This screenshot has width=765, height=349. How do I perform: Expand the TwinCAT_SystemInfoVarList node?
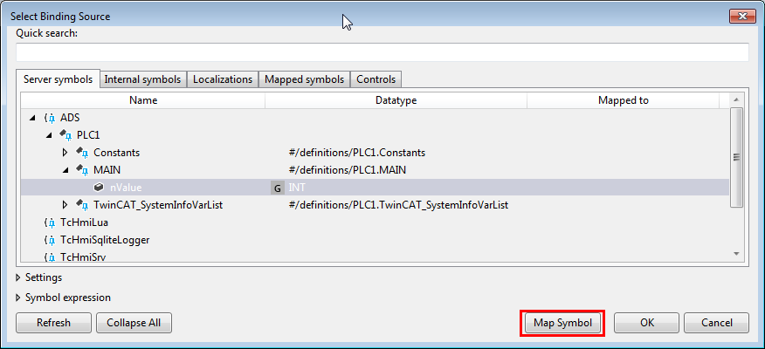pos(65,205)
